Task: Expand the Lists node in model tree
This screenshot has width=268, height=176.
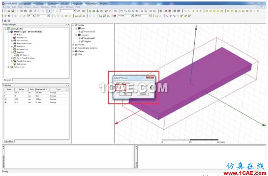Action: tap(73, 55)
